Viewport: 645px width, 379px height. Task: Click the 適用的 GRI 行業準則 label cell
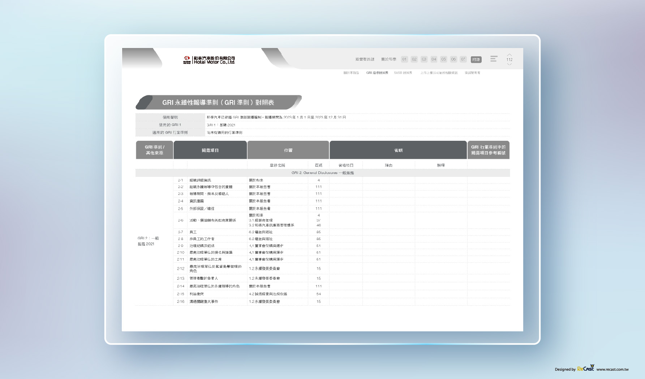[x=170, y=132]
